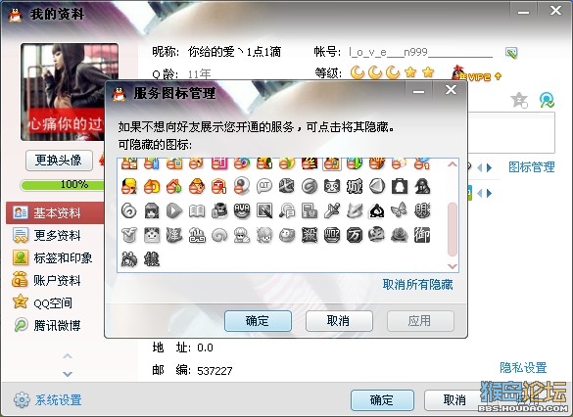Toggle hiding of the orange house icon
The image size is (573, 417).
coord(174,186)
